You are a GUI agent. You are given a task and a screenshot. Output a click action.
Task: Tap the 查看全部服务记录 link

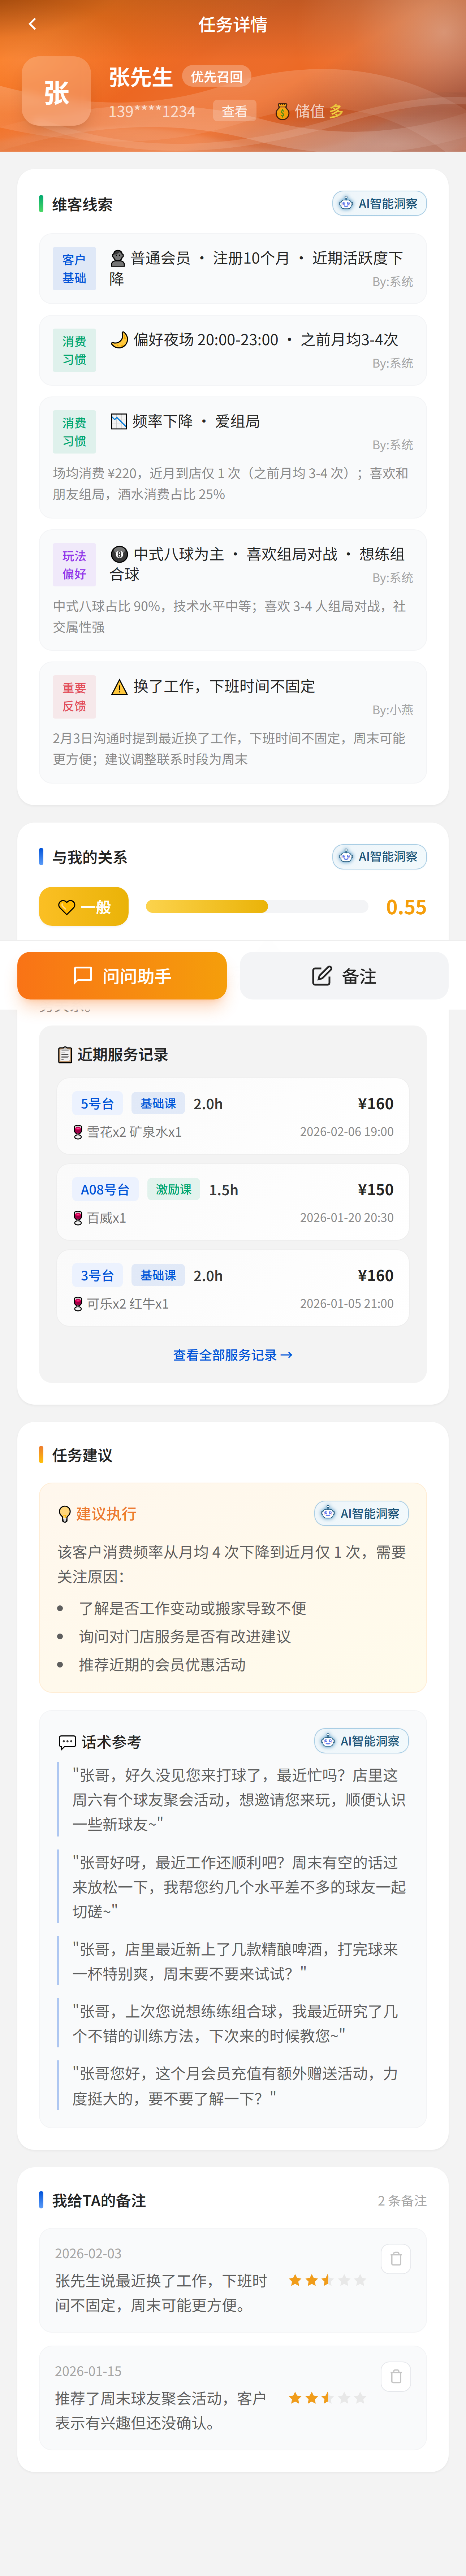232,1355
